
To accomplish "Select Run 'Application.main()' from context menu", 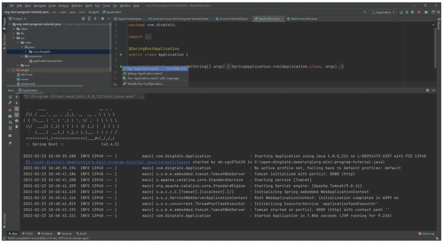I will pos(155,69).
